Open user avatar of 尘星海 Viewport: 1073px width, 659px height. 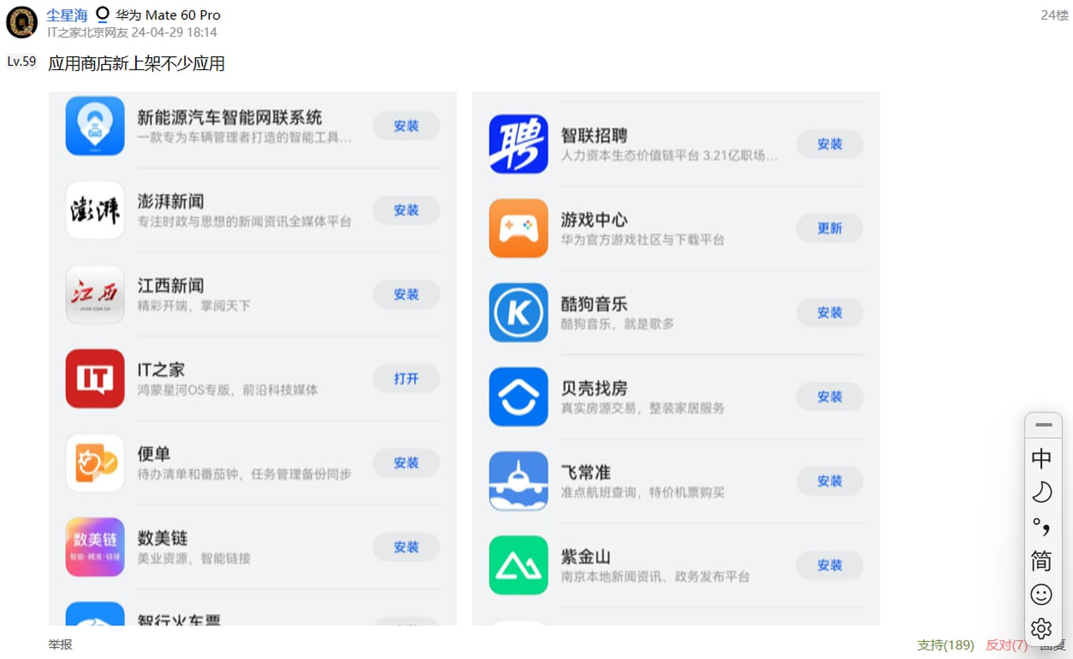pos(21,22)
